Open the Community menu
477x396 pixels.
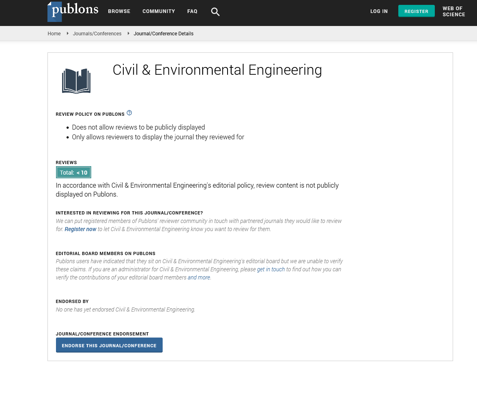coord(159,11)
